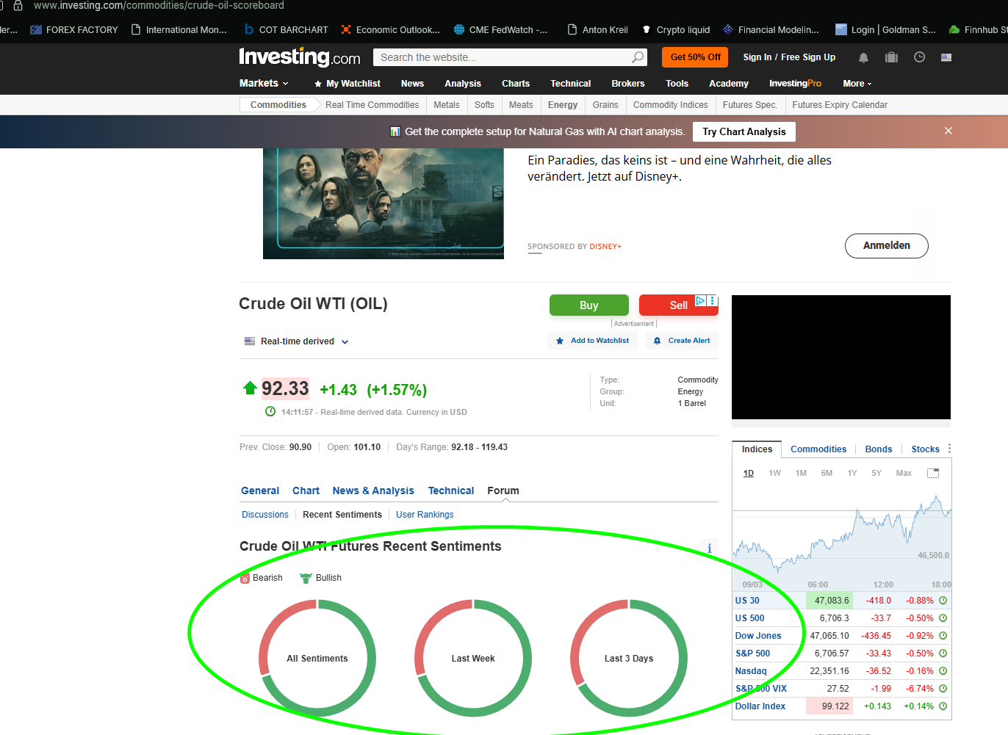
Task: Open the portfolio briefcase icon
Action: (x=891, y=57)
